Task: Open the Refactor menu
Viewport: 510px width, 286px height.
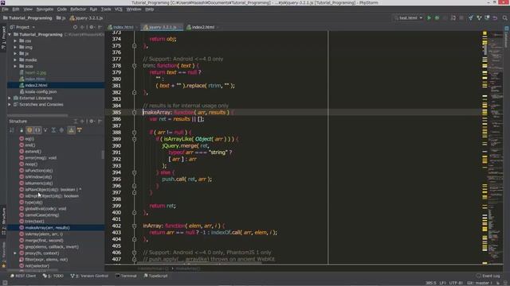Action: tap(78, 9)
